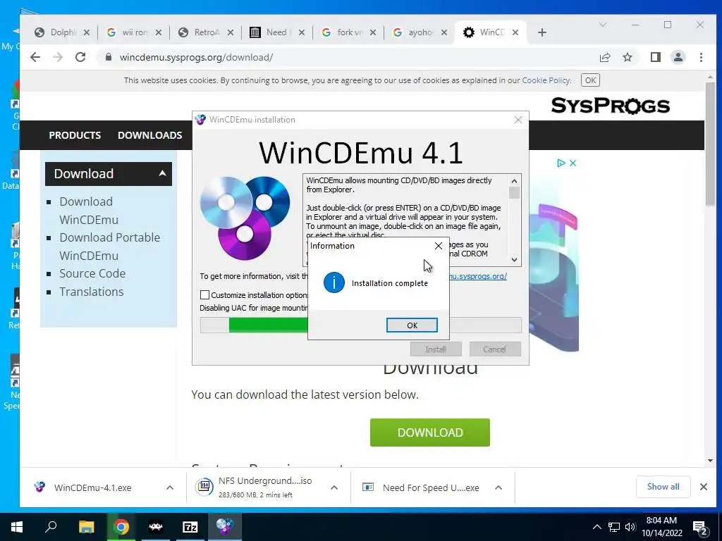
Task: Click WinCDEmu installer taskbar icon
Action: tap(225, 527)
